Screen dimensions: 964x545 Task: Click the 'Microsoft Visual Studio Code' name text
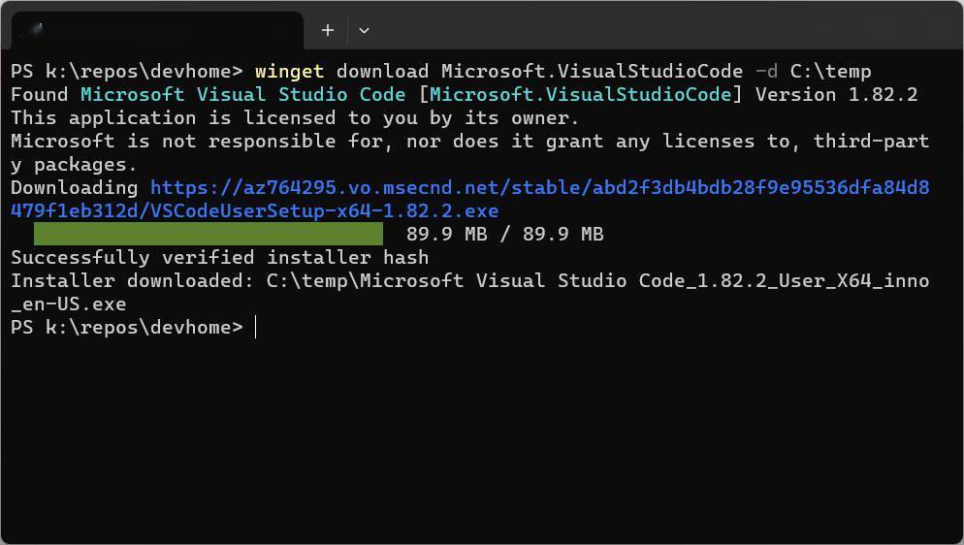[242, 95]
